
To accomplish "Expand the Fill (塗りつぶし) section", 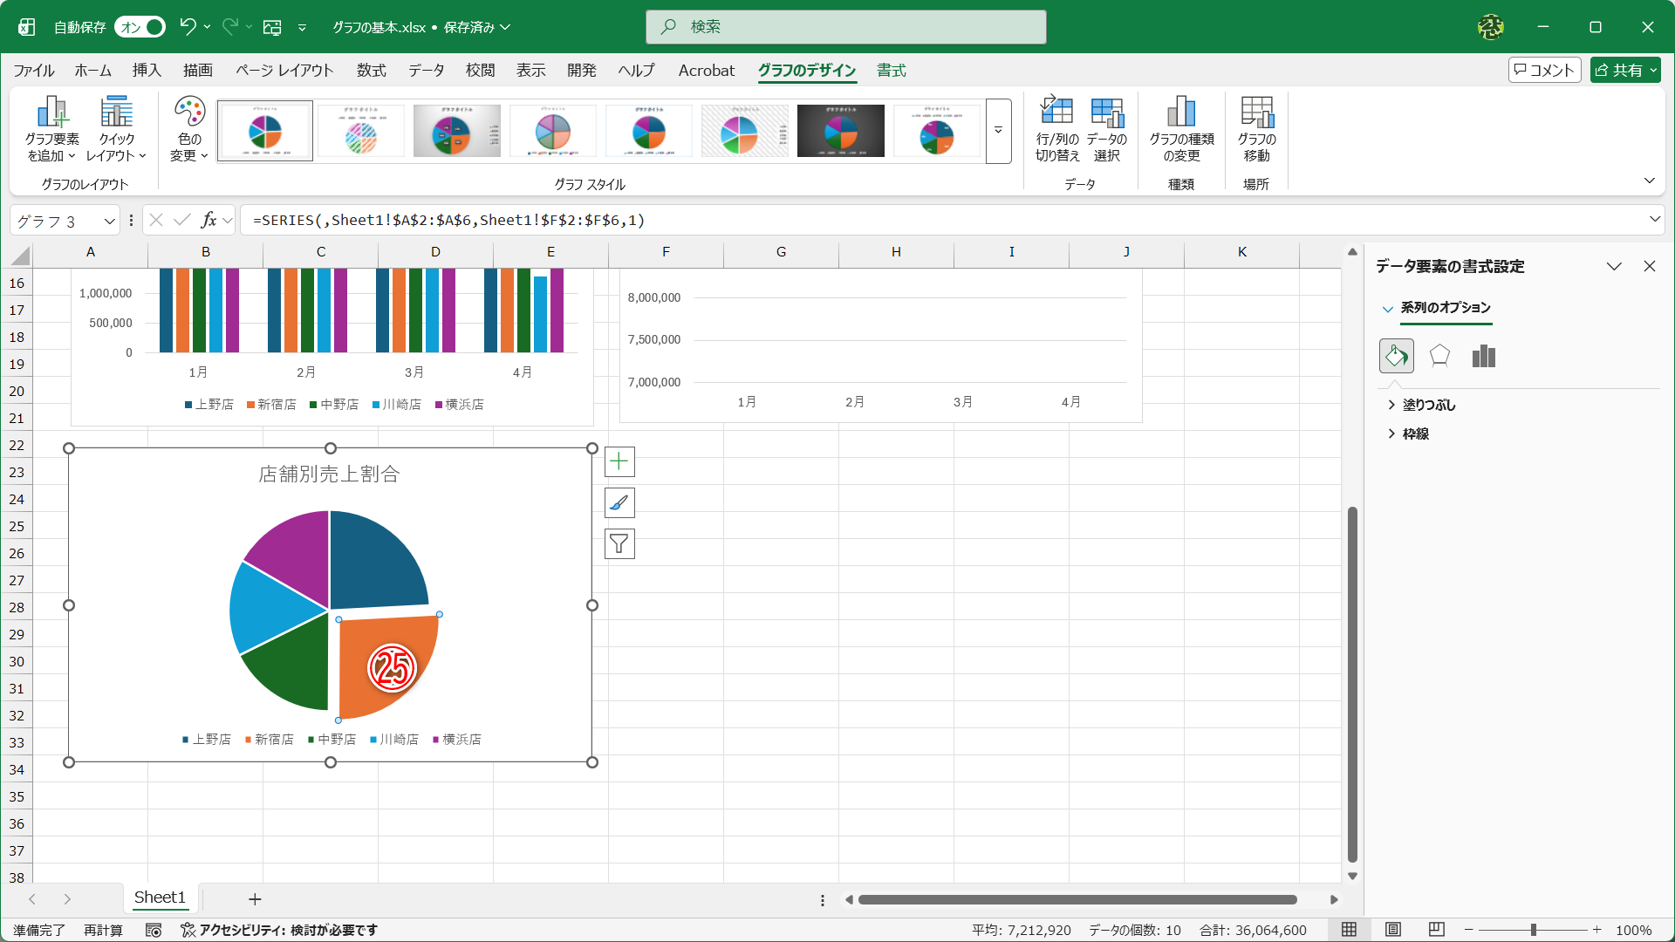I will point(1428,405).
